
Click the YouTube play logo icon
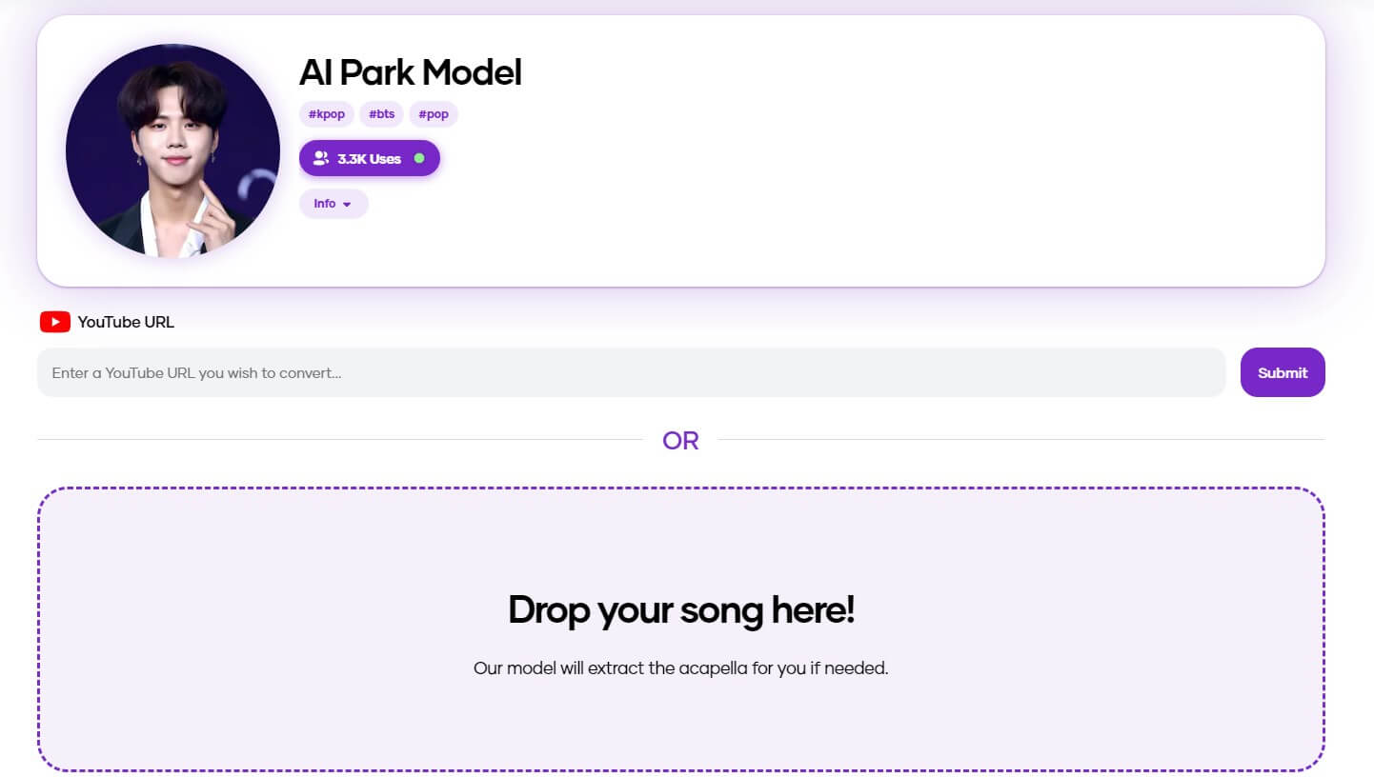pos(54,322)
